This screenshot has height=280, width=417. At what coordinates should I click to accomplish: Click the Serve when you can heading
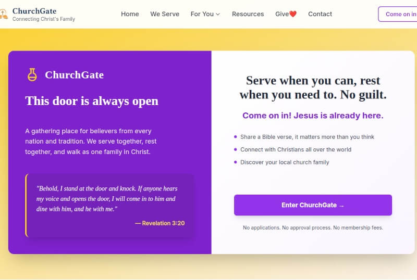pyautogui.click(x=313, y=88)
